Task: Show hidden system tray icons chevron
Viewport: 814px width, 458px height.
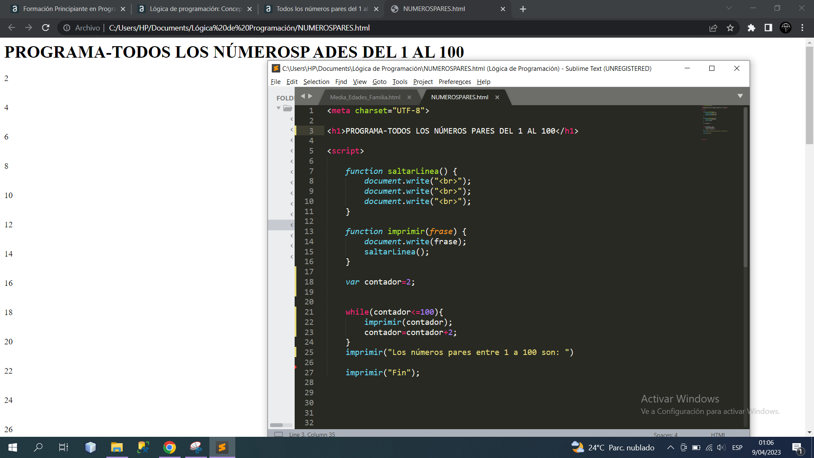Action: tap(671, 447)
